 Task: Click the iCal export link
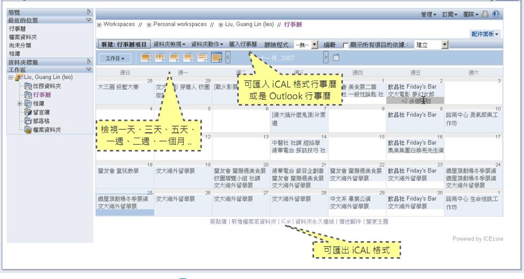click(x=286, y=221)
